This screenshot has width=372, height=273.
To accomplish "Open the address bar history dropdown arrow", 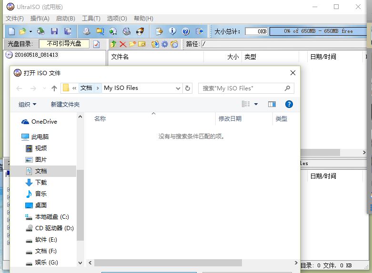I will 178,88.
